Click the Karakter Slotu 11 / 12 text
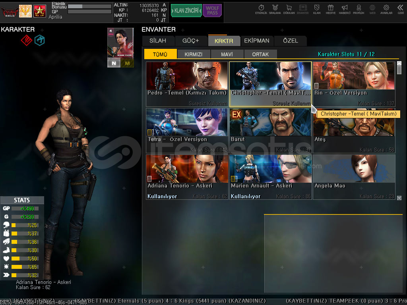407x305 pixels. (346, 54)
